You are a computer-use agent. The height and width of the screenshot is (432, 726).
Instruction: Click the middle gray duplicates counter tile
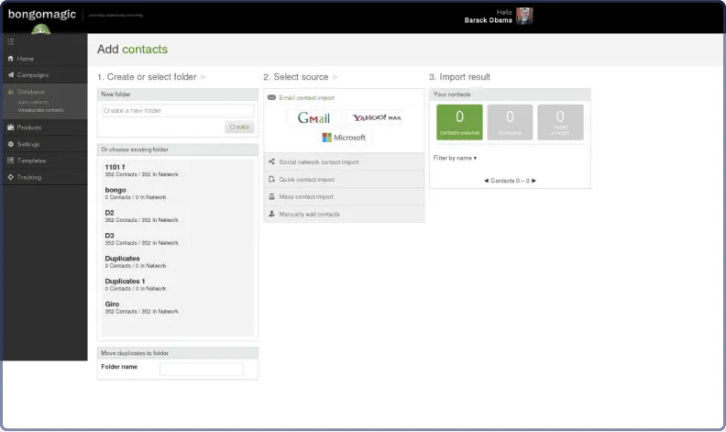(510, 122)
